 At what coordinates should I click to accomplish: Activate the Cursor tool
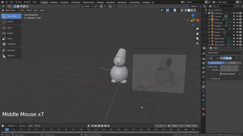pyautogui.click(x=11, y=22)
